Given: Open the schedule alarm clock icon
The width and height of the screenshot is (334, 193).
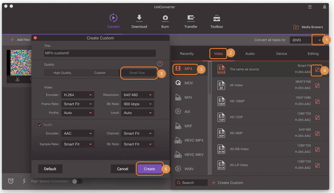Looking at the screenshot, I should tap(11, 181).
